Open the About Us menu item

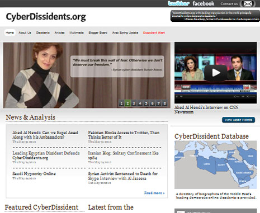(25, 32)
